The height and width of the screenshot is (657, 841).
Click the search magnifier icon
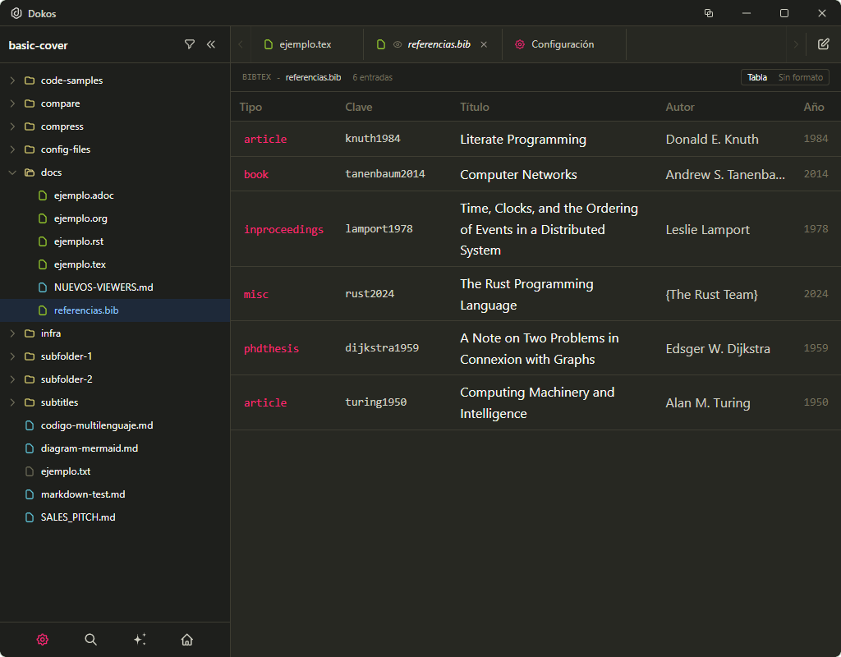tap(91, 639)
